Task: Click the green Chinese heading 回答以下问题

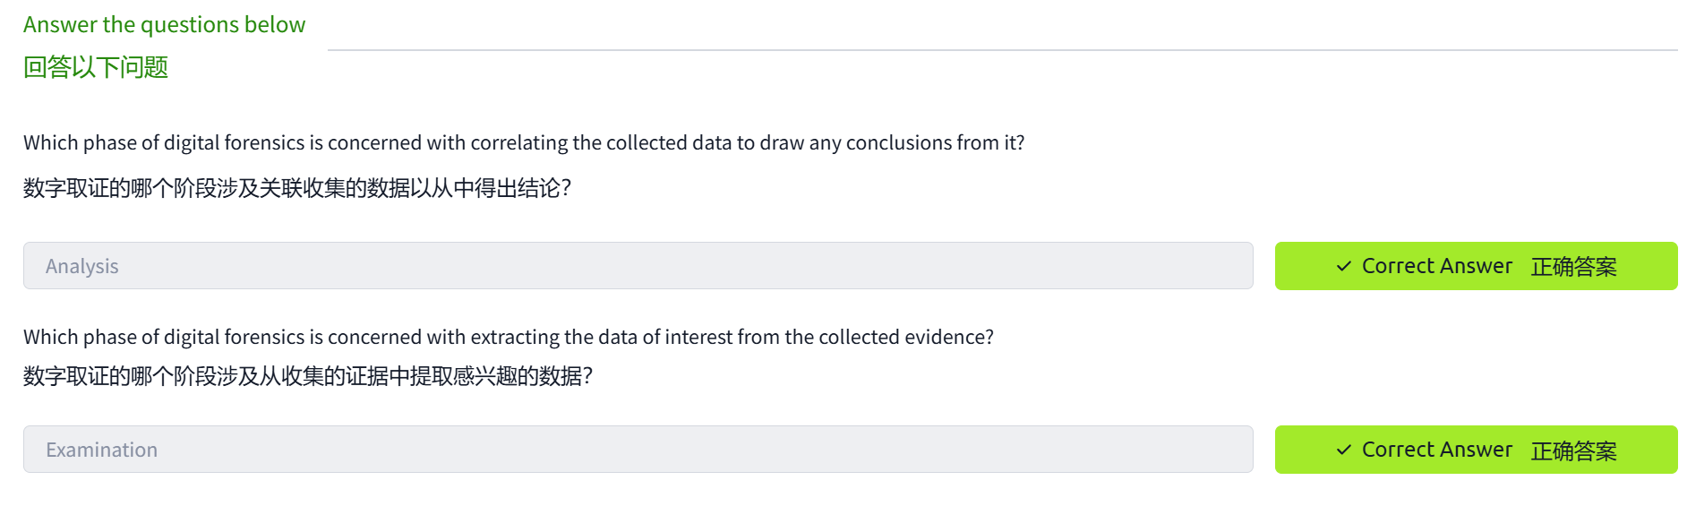Action: click(96, 67)
